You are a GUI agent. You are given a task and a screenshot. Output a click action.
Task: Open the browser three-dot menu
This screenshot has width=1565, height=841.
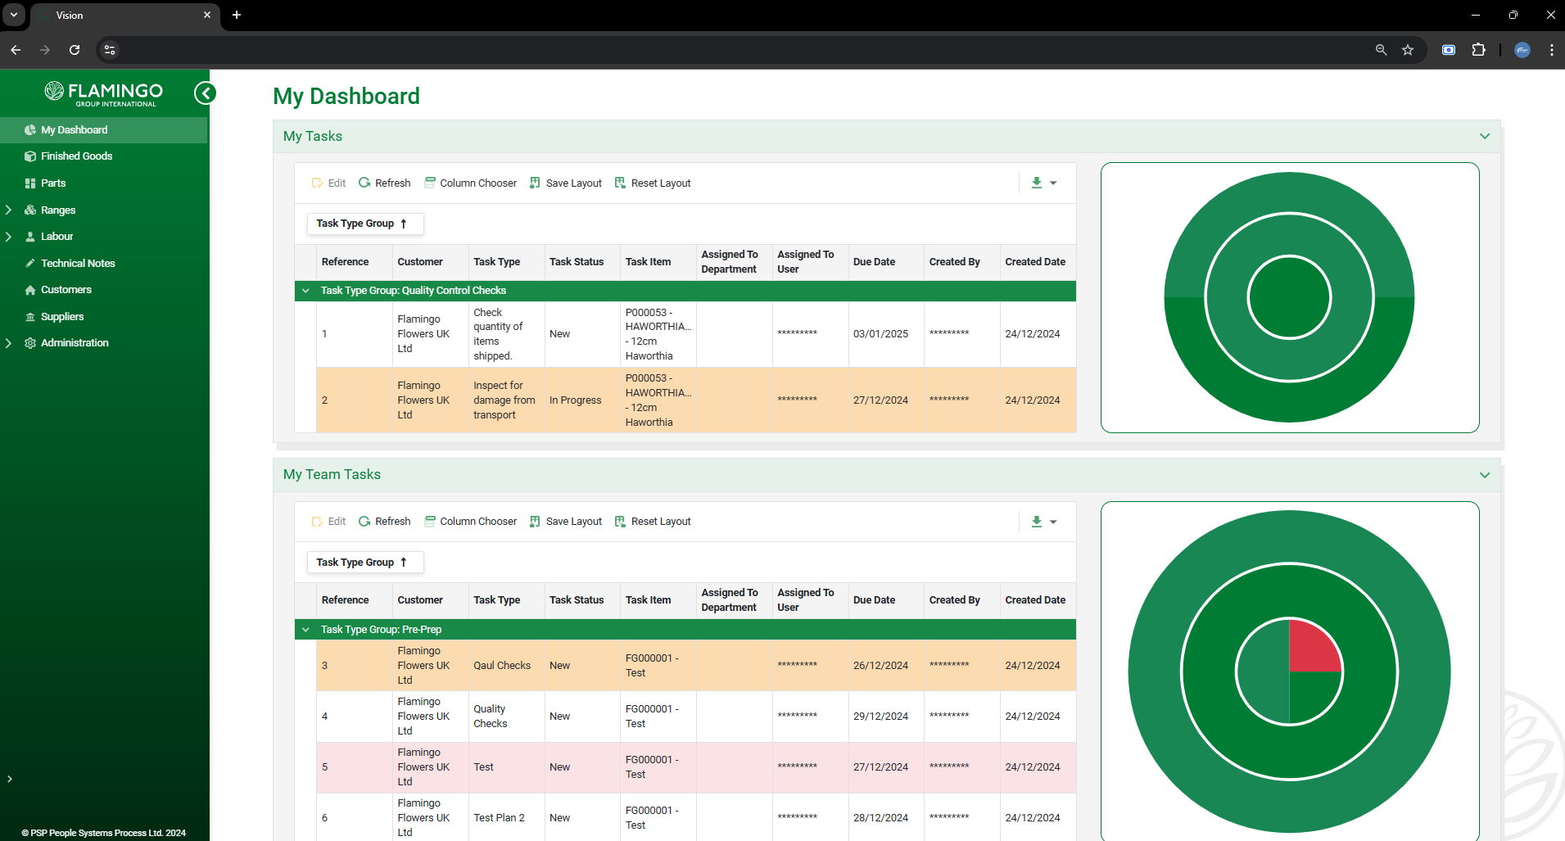[x=1552, y=50]
